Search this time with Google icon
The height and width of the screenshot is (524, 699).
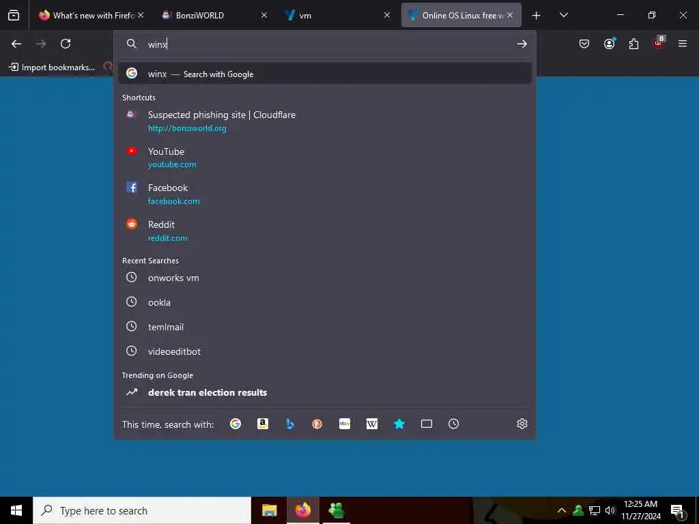(236, 424)
